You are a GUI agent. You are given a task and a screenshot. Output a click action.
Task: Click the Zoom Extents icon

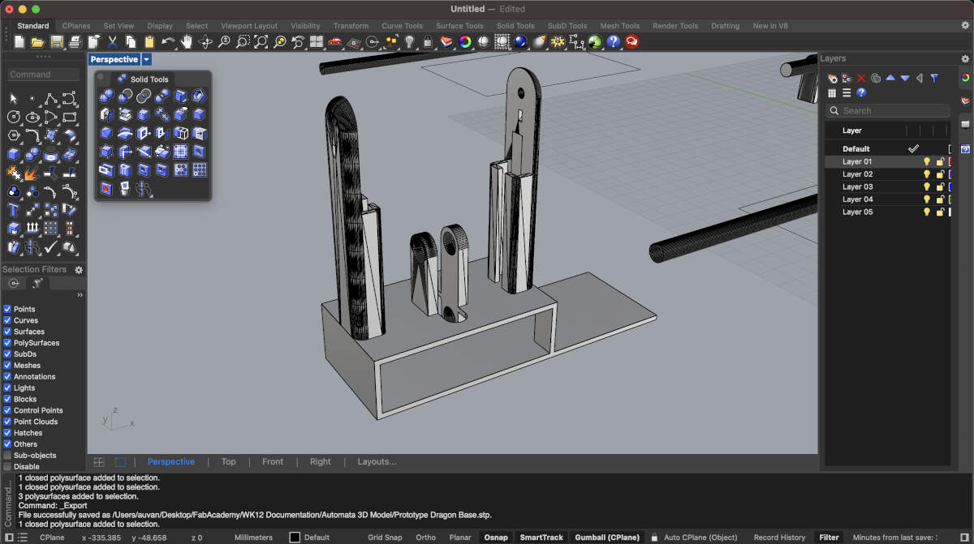[x=261, y=41]
